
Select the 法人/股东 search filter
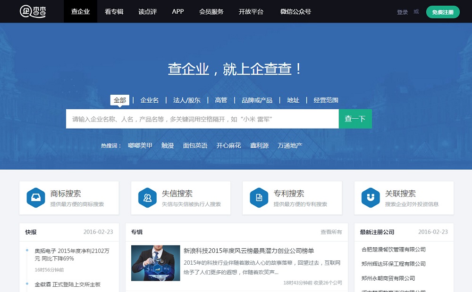(186, 100)
